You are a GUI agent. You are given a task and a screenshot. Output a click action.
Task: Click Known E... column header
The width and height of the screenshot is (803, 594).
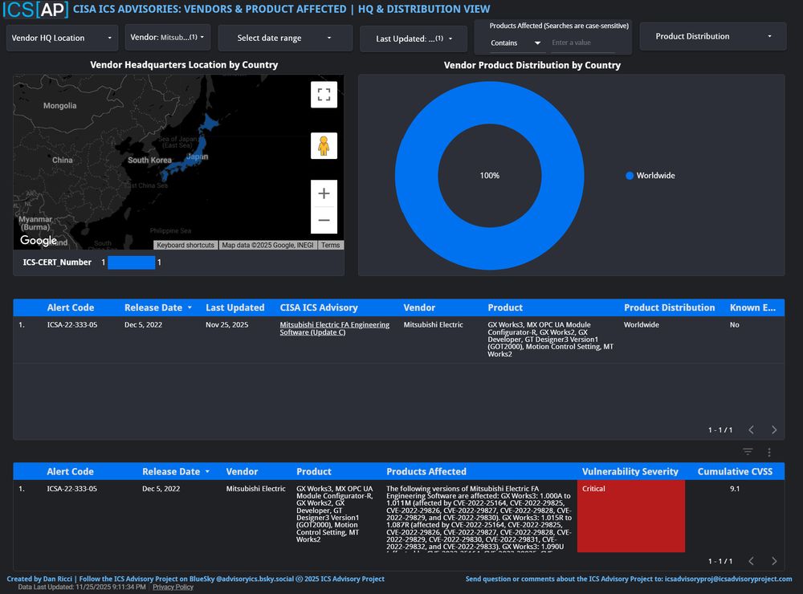pyautogui.click(x=753, y=307)
